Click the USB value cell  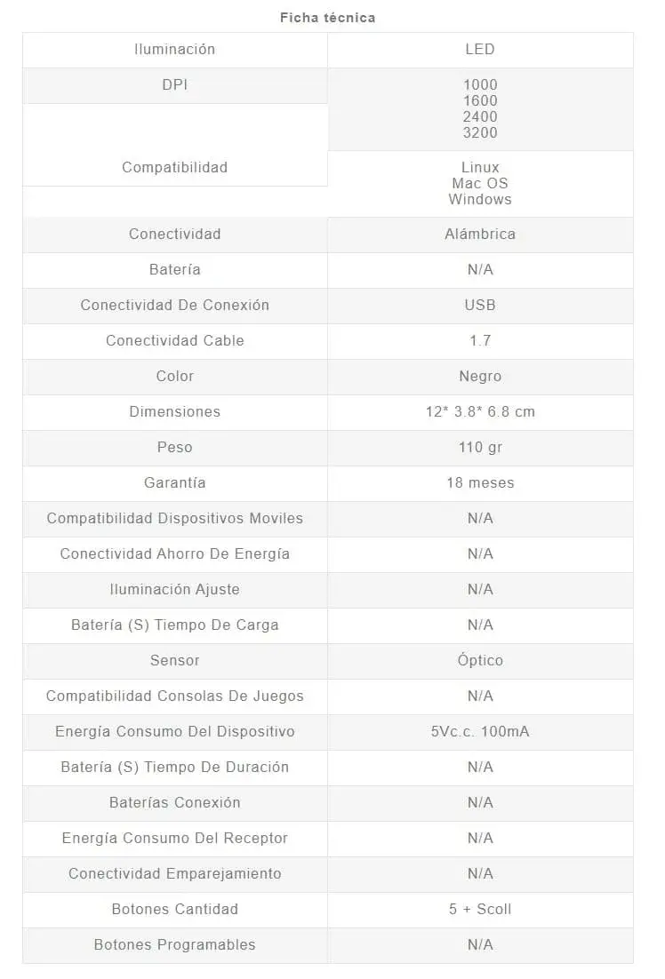coord(480,306)
